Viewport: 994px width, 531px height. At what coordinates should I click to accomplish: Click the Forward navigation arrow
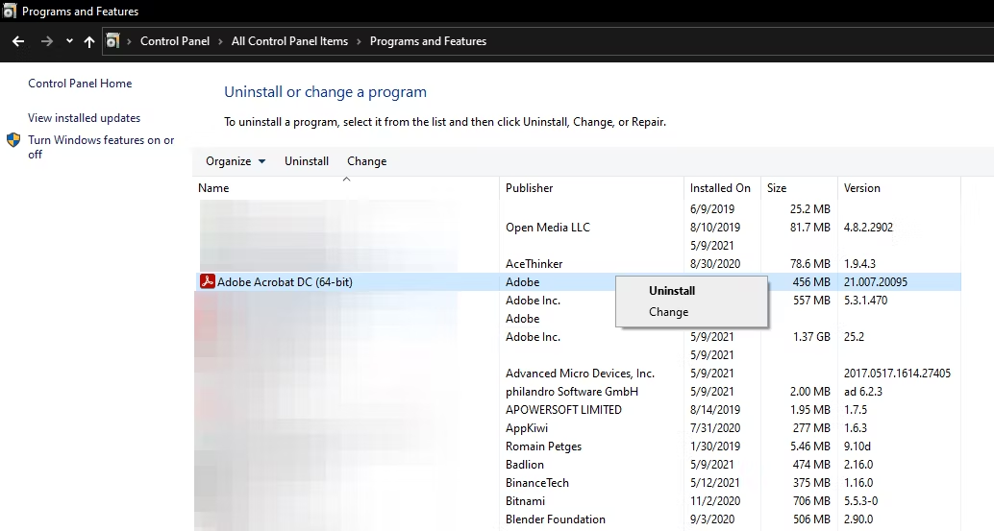(x=47, y=41)
